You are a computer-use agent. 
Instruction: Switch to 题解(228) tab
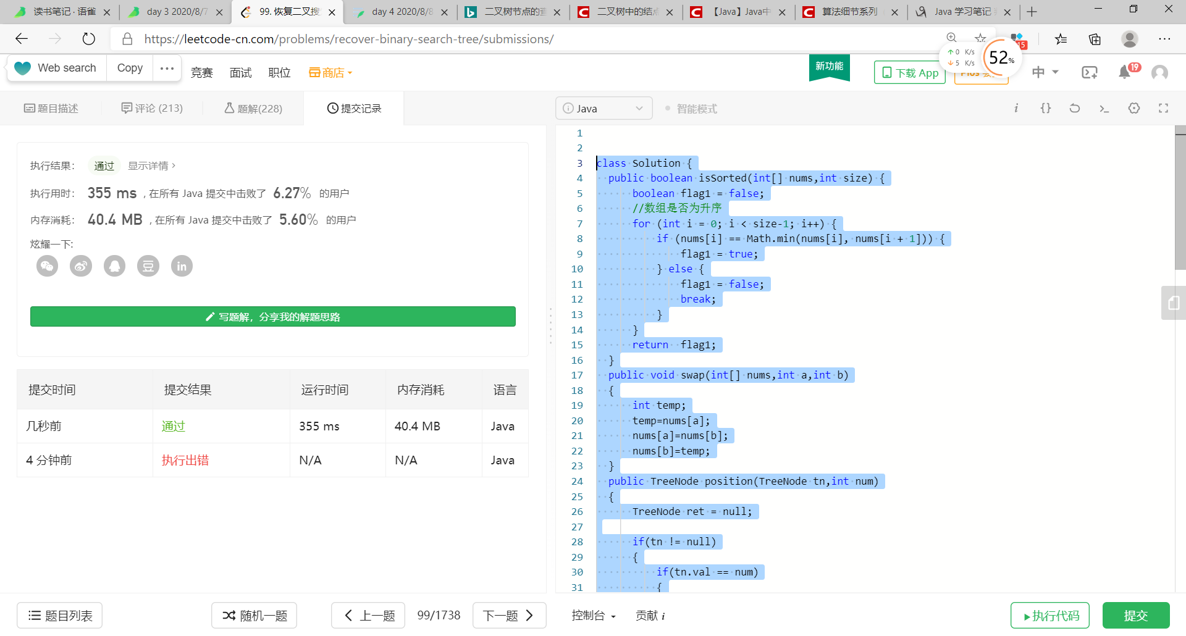pyautogui.click(x=253, y=109)
